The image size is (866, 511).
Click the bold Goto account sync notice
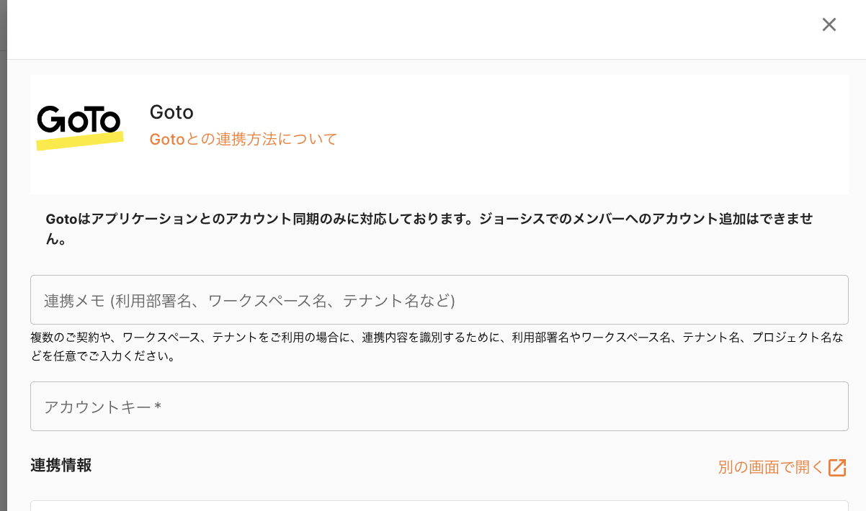pyautogui.click(x=429, y=219)
